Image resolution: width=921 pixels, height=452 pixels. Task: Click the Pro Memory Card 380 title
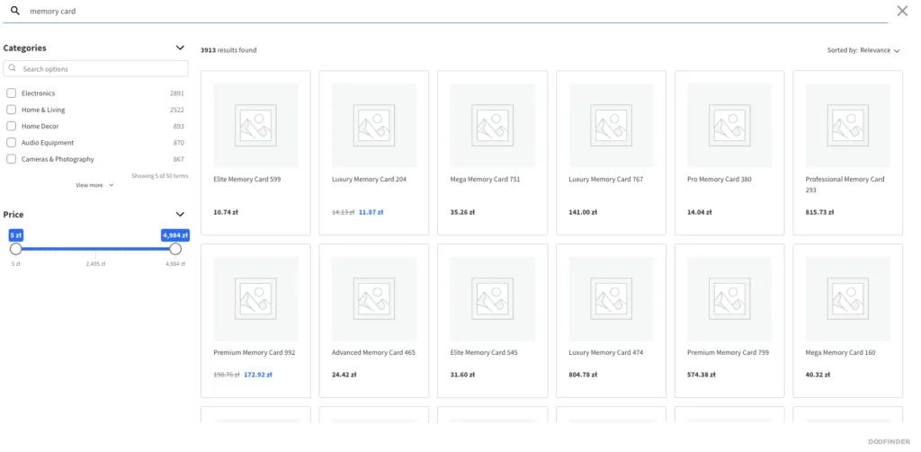pyautogui.click(x=719, y=179)
